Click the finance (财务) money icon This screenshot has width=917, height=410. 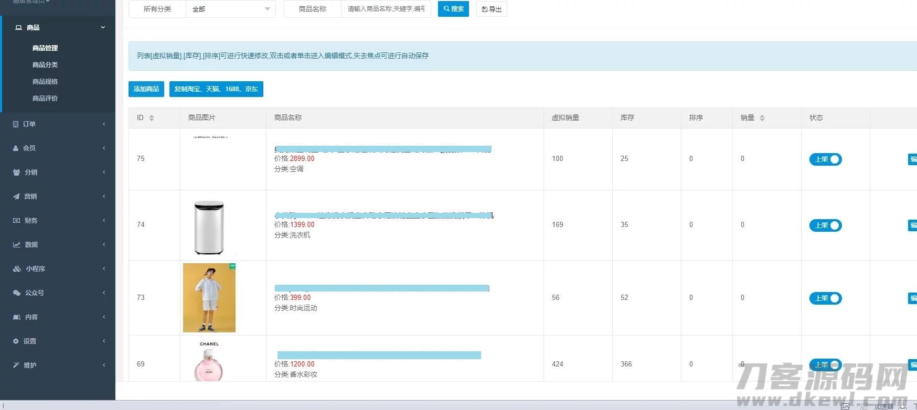(x=16, y=221)
